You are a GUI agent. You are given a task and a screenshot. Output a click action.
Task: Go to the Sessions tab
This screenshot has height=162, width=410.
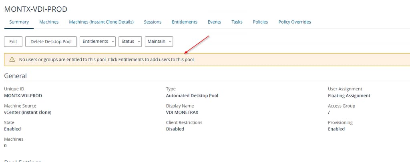point(153,22)
